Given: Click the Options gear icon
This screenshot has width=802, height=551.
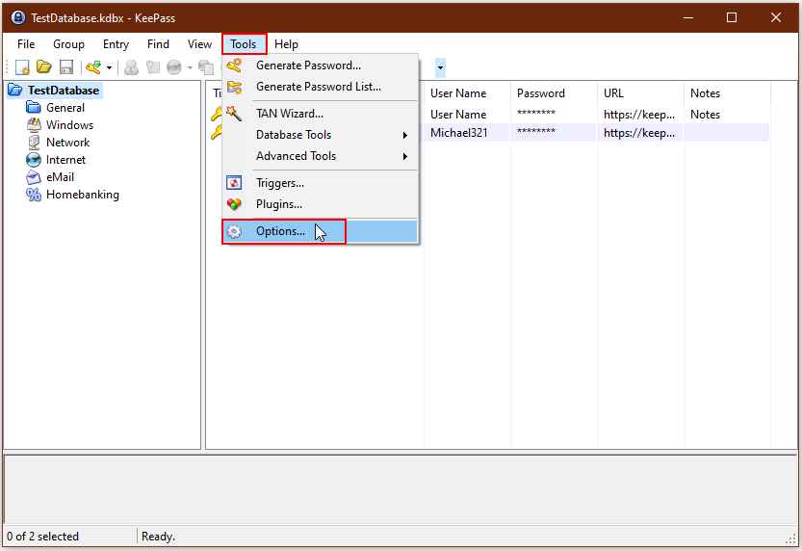Looking at the screenshot, I should (x=234, y=231).
